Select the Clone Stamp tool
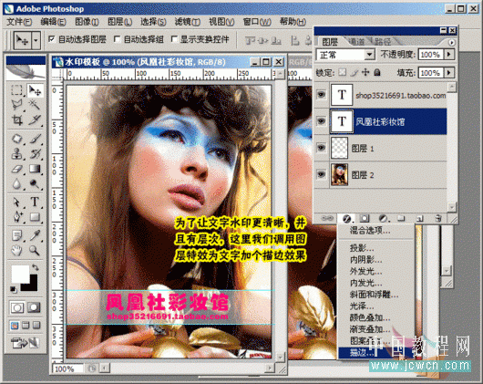483x384 pixels. (x=17, y=153)
